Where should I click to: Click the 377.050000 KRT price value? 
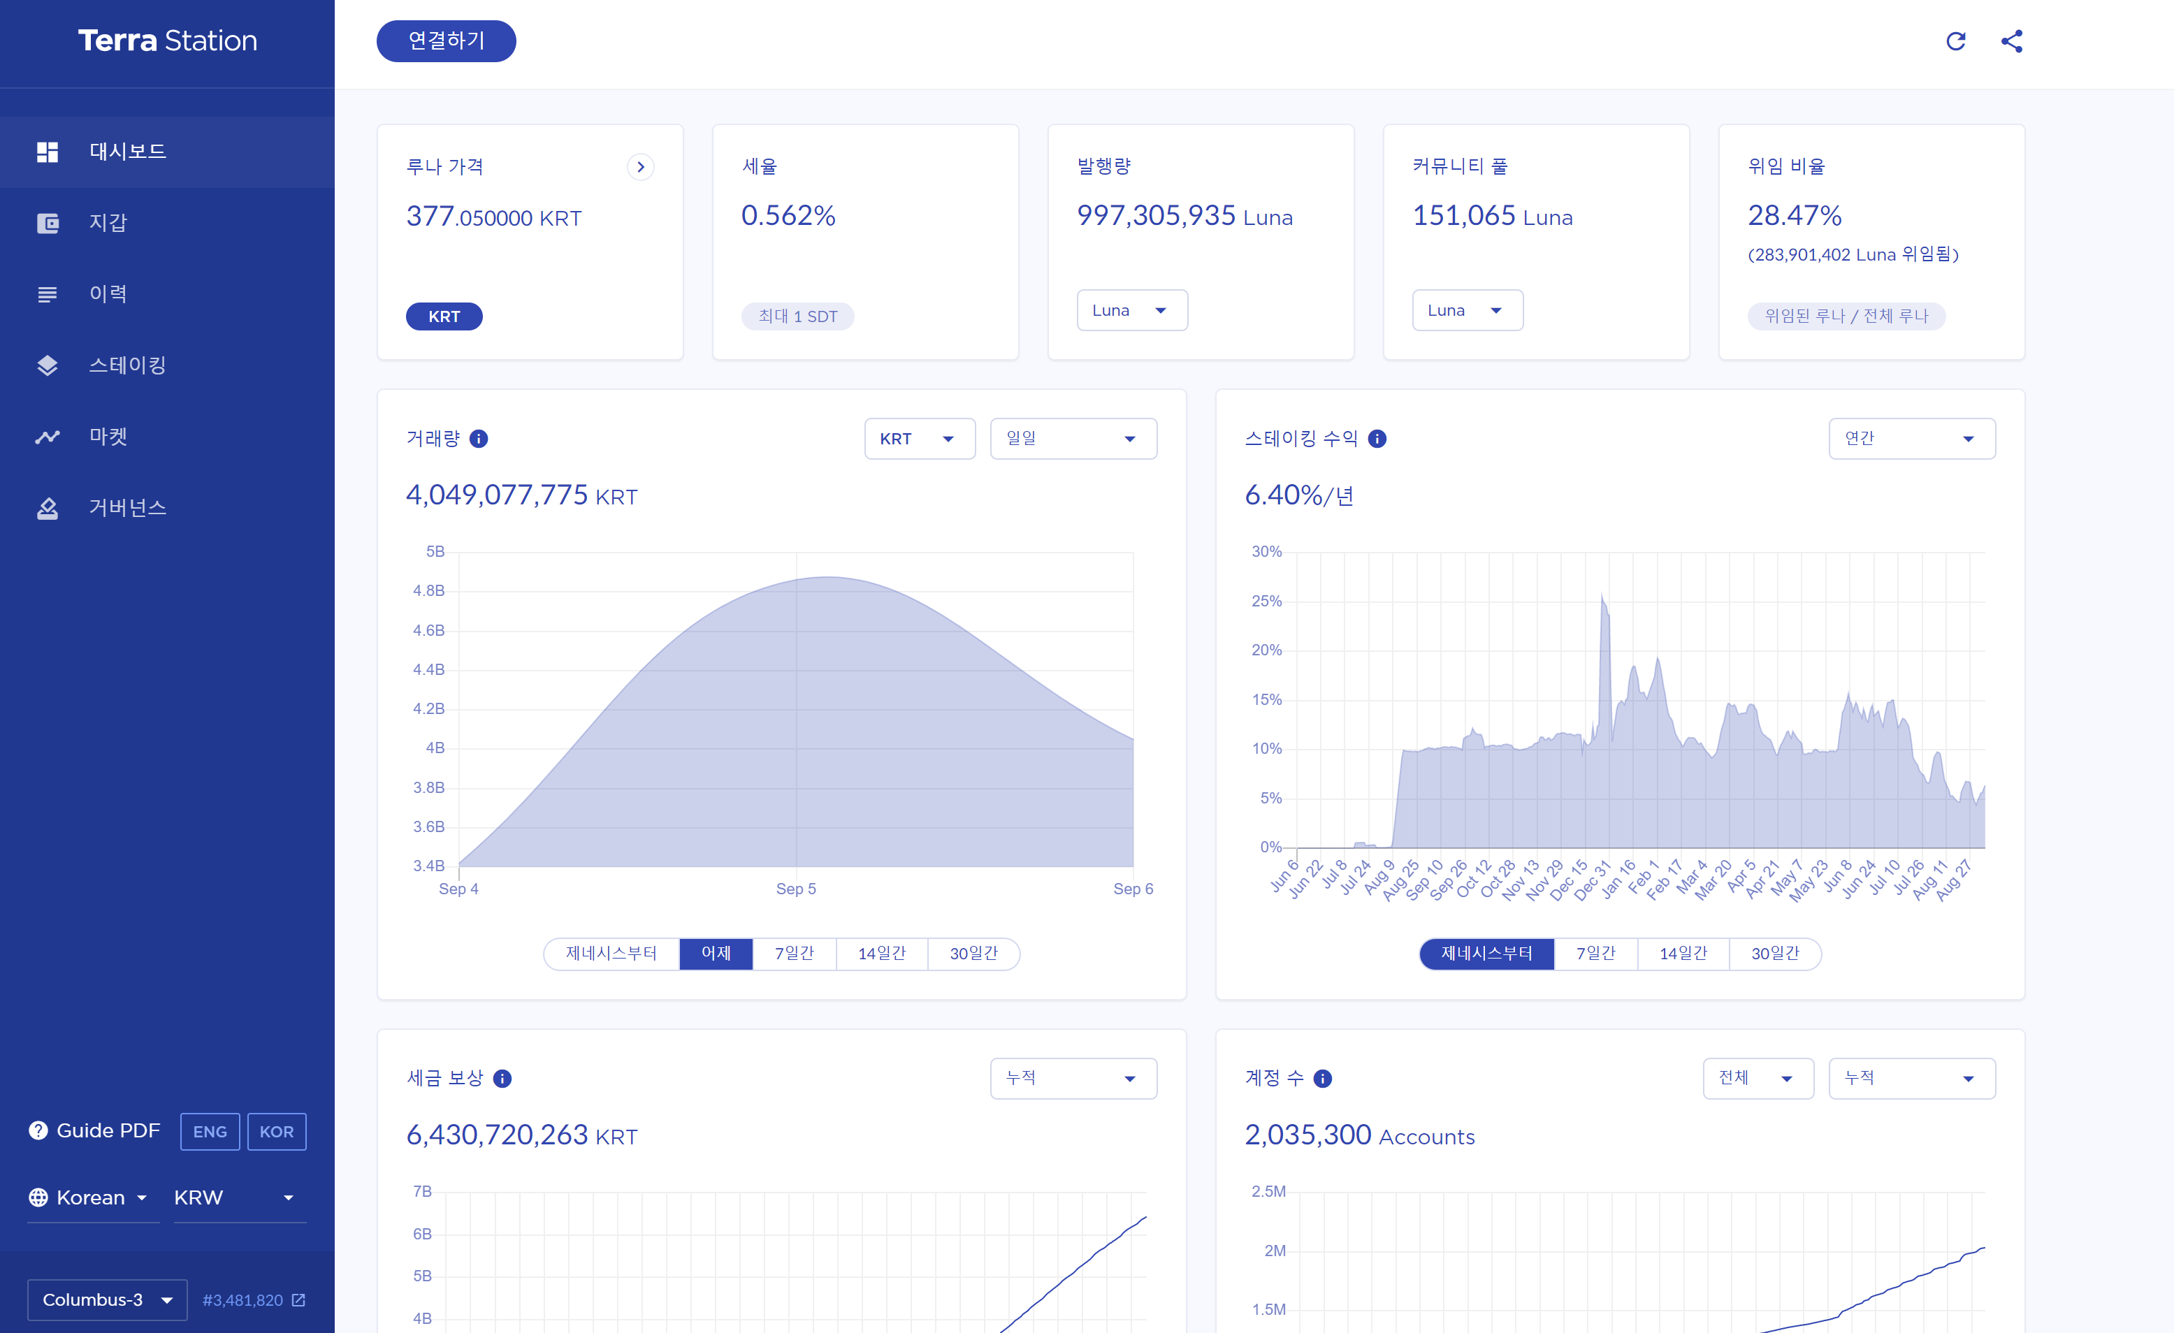coord(494,217)
